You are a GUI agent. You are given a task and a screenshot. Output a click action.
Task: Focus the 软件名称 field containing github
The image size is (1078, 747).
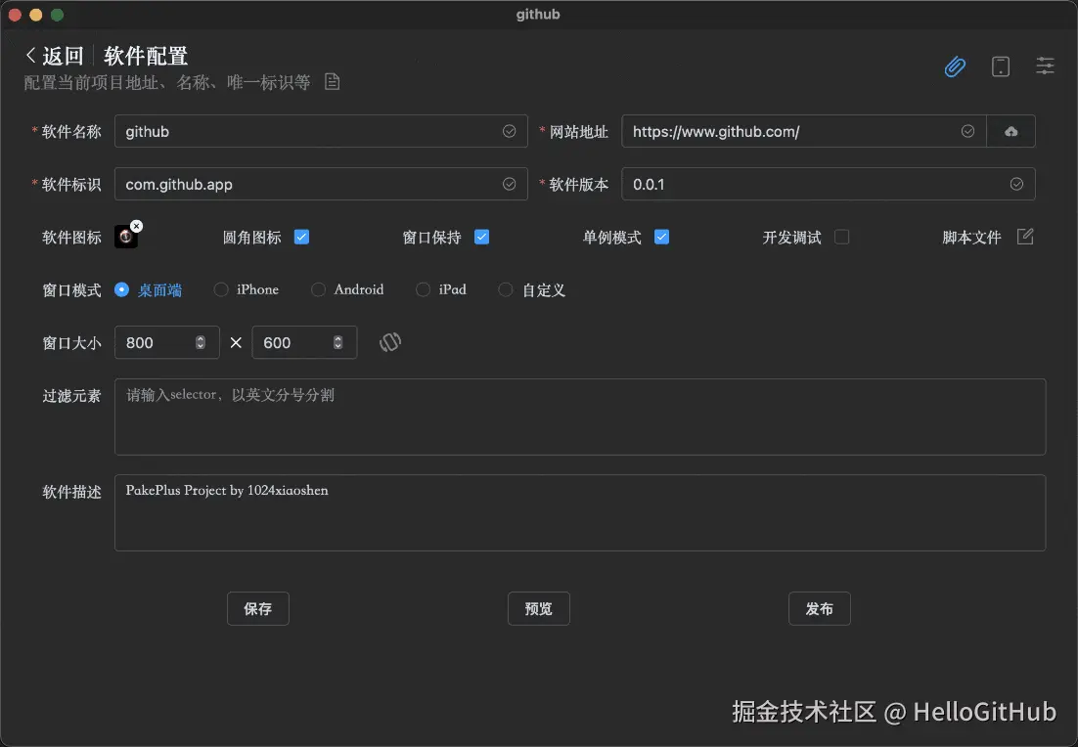[x=321, y=131]
